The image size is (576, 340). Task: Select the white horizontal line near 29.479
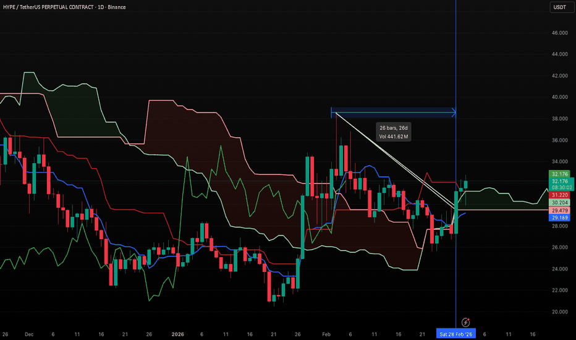(507, 210)
